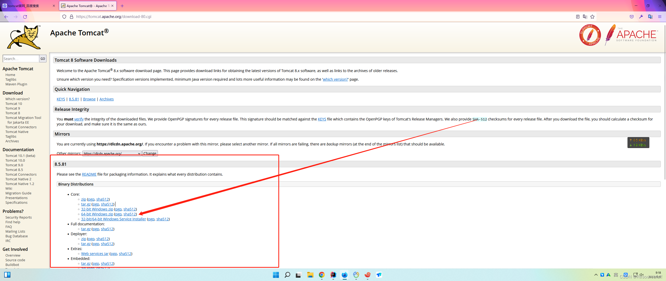The width and height of the screenshot is (666, 281).
Task: Open the Windows taskbar search bar
Action: tap(286, 275)
